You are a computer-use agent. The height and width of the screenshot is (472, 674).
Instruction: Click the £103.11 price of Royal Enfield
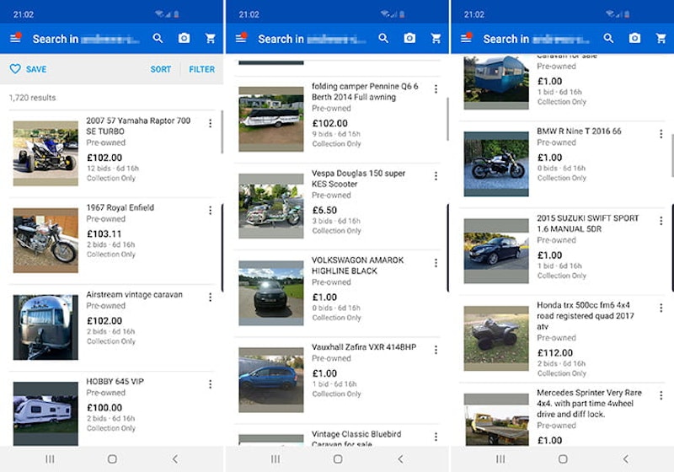(104, 233)
